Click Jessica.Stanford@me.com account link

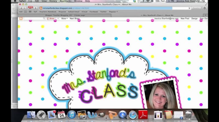[166, 18]
